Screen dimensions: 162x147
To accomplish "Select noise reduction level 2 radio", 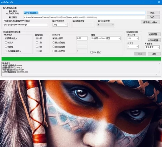I will tap(39, 47).
